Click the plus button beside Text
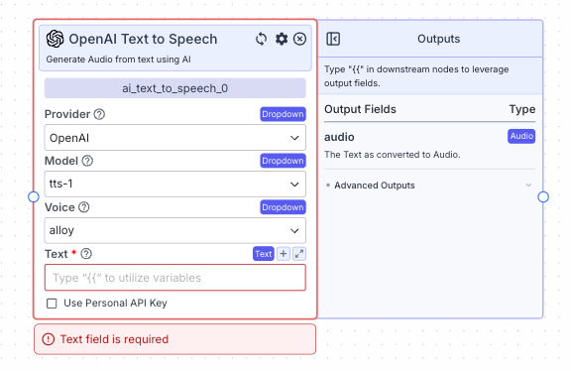Image resolution: width=571 pixels, height=371 pixels. coord(284,254)
